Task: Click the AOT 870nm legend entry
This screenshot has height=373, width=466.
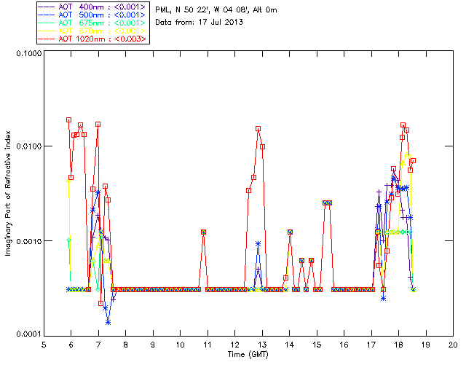Action: click(x=92, y=31)
